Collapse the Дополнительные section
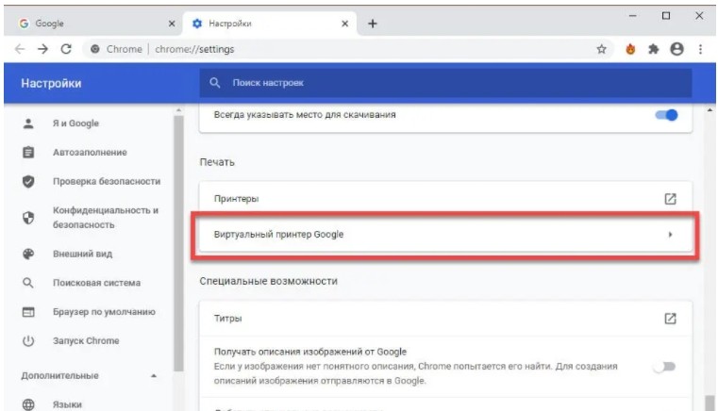 tap(154, 375)
